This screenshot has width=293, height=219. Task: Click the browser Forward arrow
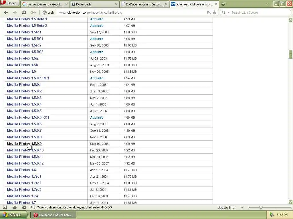[x=15, y=13]
